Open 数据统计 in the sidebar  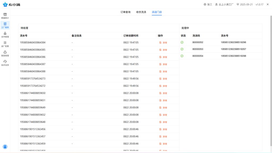(5, 16)
